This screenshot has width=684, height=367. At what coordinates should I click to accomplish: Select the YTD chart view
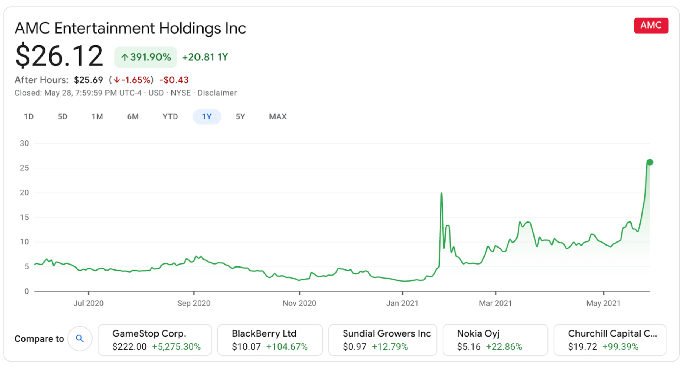tap(170, 116)
